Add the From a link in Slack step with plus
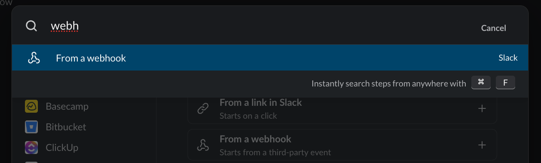Screen dimensions: 541x163 (x=482, y=108)
